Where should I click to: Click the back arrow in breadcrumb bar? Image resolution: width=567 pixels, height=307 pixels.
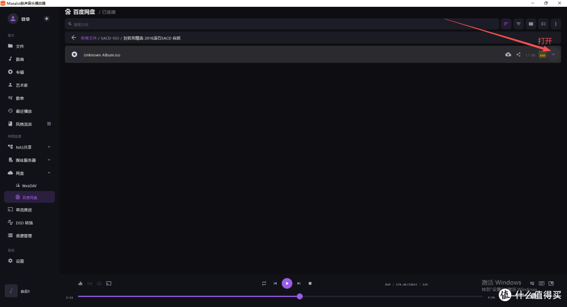[x=74, y=38]
